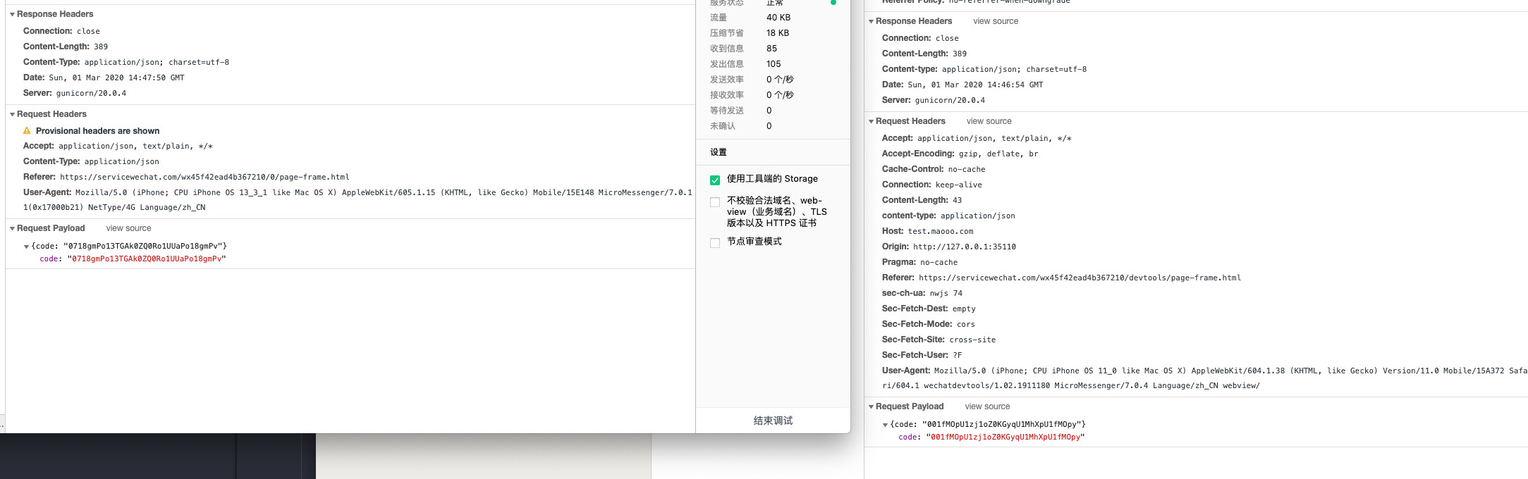The height and width of the screenshot is (479, 1528).
Task: Collapse the JSON object with code 0718gmPo13TGAk0ZQ0Ro1UUaPo18gmPv
Action: (x=26, y=247)
